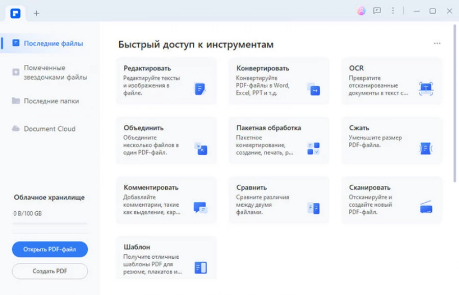This screenshot has width=459, height=295.
Task: Open the user profile avatar
Action: click(x=361, y=11)
